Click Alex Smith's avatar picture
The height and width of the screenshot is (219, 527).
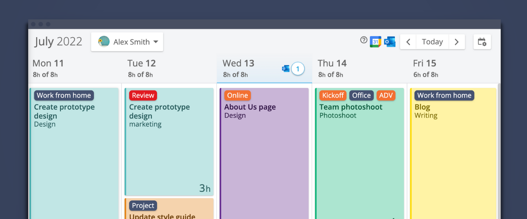click(104, 42)
